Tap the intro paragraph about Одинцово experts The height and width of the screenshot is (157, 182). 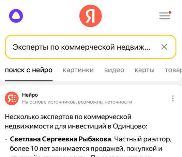(76, 121)
